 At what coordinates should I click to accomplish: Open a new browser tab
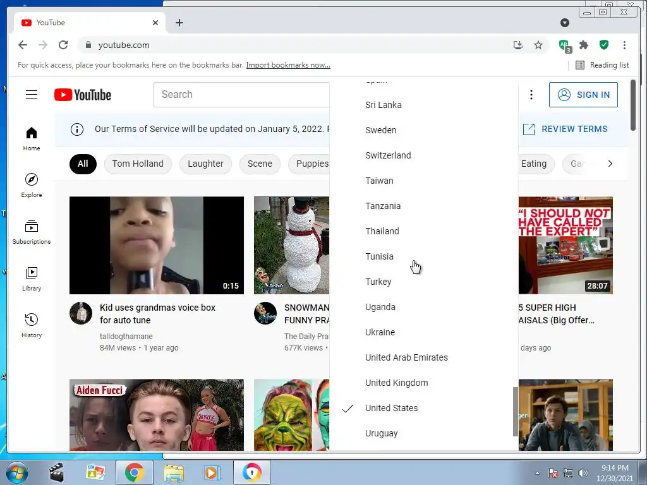click(x=179, y=23)
